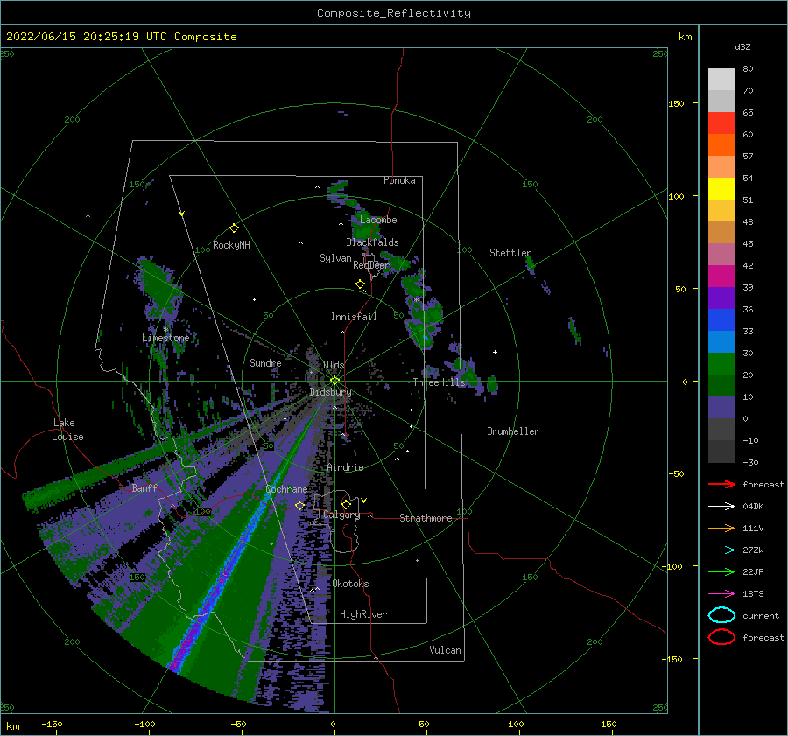Click the red 'forecast' ellipse legend icon

[721, 637]
